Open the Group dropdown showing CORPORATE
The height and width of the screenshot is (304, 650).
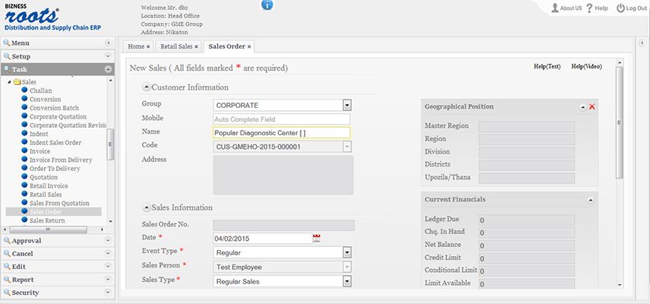click(347, 106)
